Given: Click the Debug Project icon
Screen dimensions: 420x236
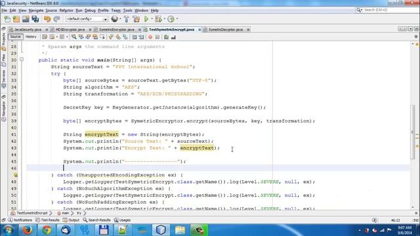Looking at the screenshot, I should pyautogui.click(x=158, y=19).
